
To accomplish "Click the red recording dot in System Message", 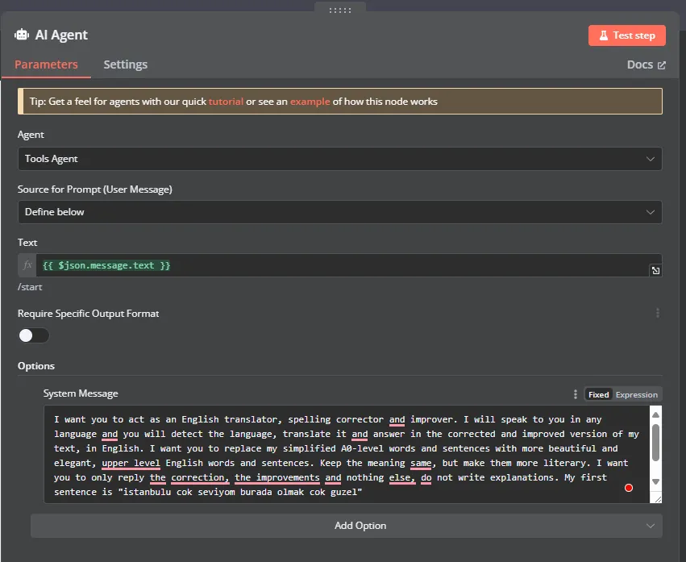I will pos(629,488).
